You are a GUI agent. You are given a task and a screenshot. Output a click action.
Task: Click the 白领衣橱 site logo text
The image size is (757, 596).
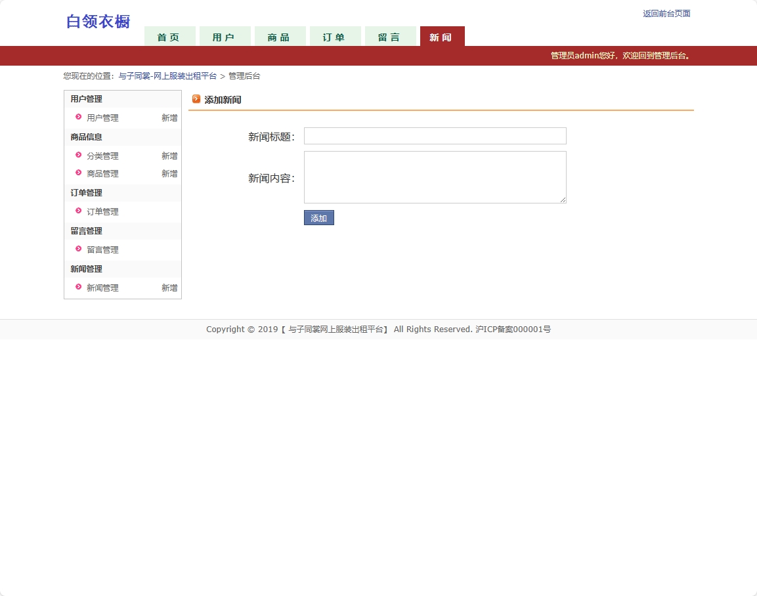[x=97, y=22]
